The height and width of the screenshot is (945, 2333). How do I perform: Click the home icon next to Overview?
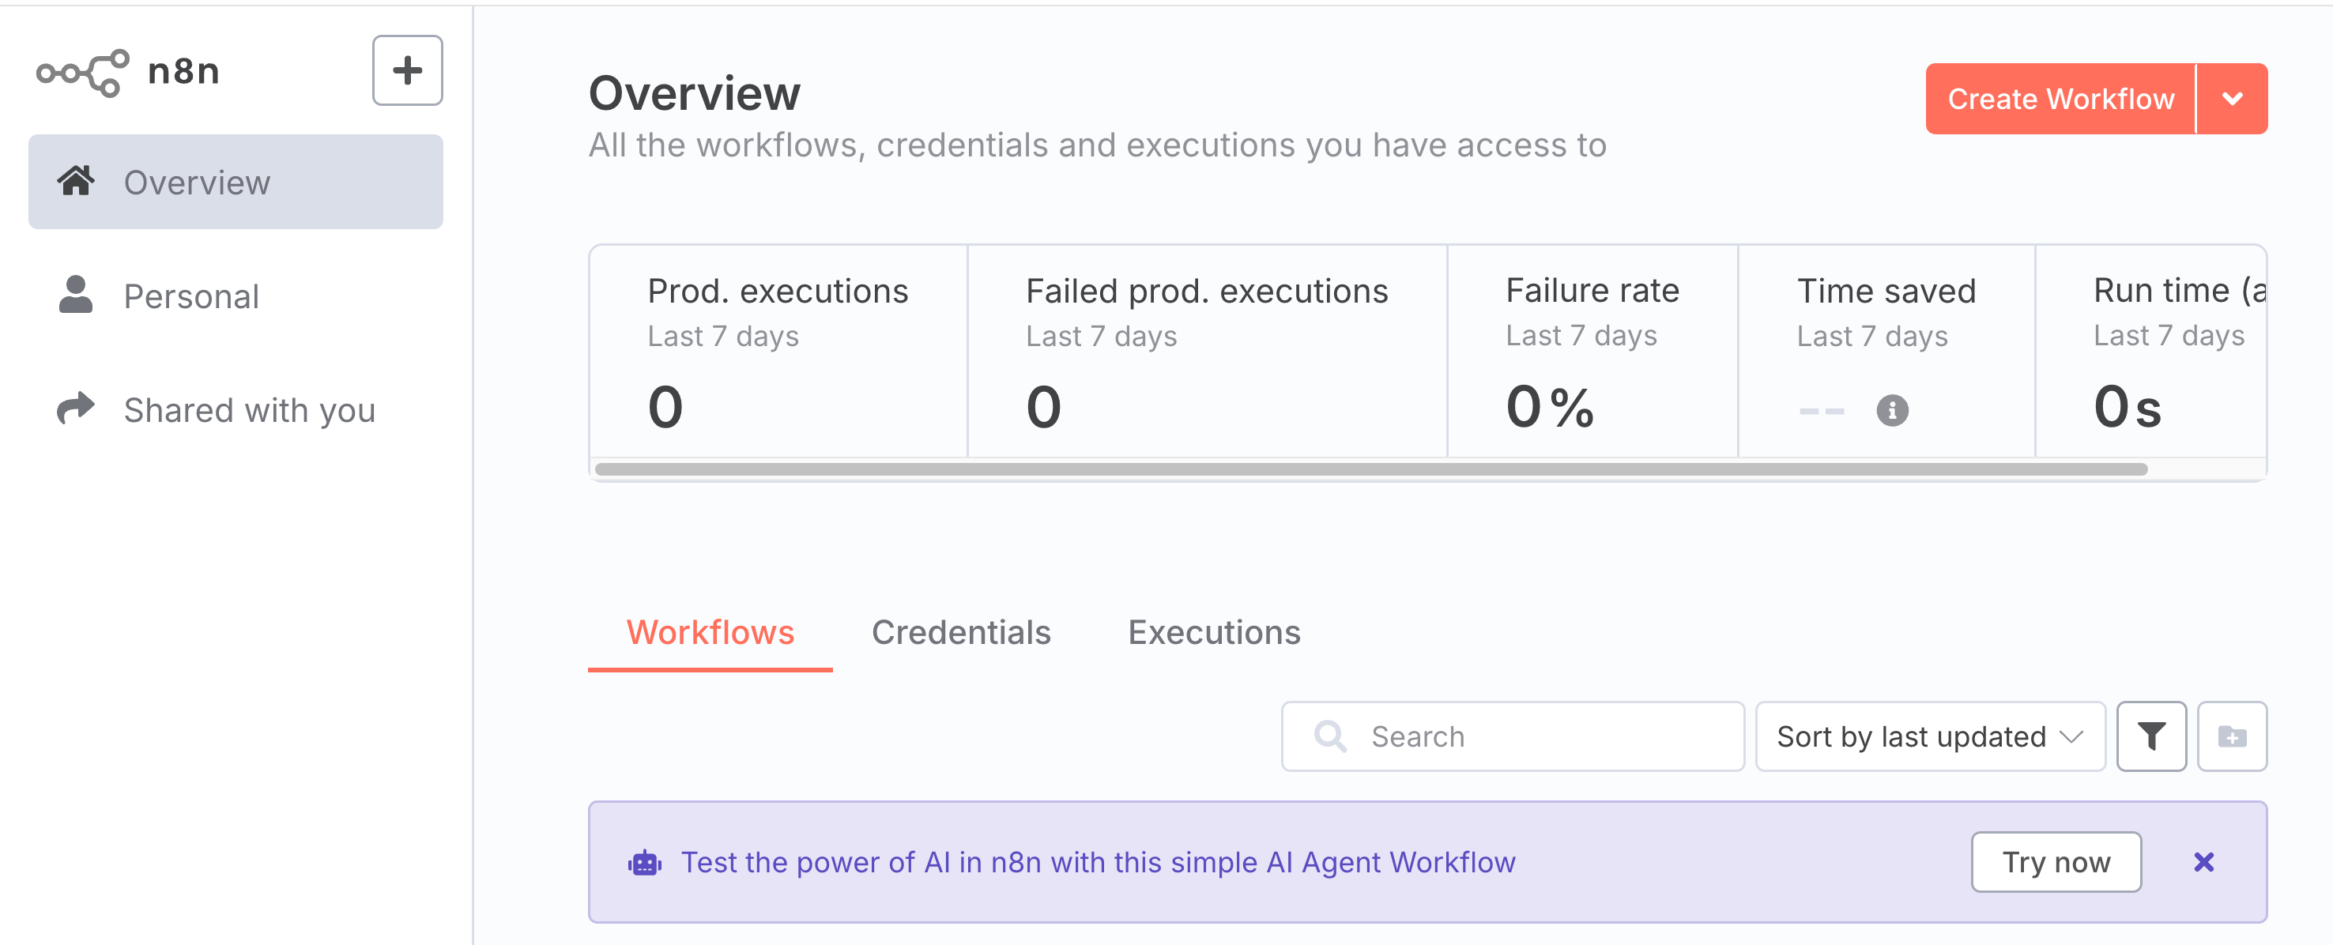pyautogui.click(x=76, y=181)
